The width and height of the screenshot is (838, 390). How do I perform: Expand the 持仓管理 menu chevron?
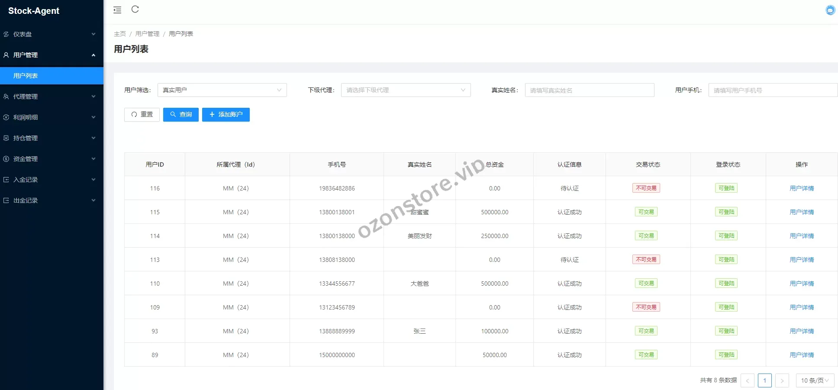click(x=93, y=138)
